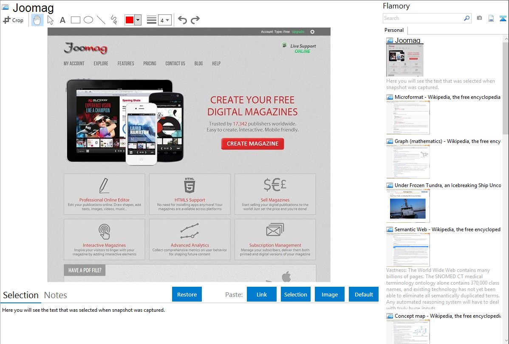Viewport: 509px width, 344px height.
Task: Select the 'Microformat - Wikipedia' snapshot title
Action: click(x=447, y=97)
